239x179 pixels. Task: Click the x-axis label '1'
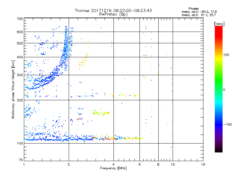[x=24, y=164]
